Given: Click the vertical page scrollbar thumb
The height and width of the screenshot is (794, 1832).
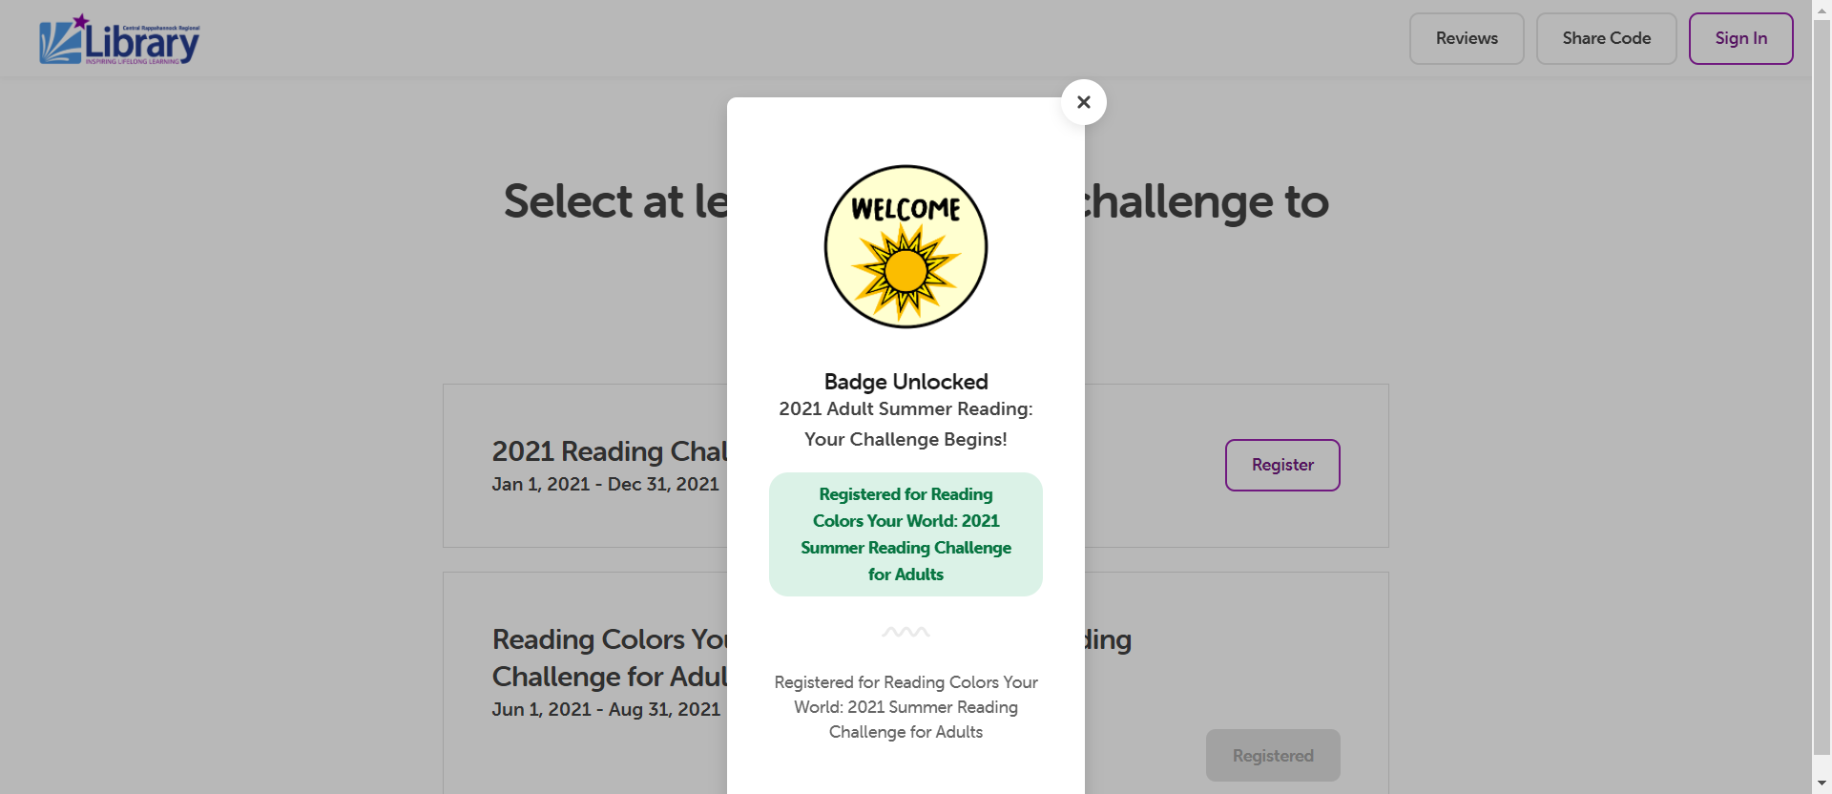Looking at the screenshot, I should click(x=1822, y=382).
